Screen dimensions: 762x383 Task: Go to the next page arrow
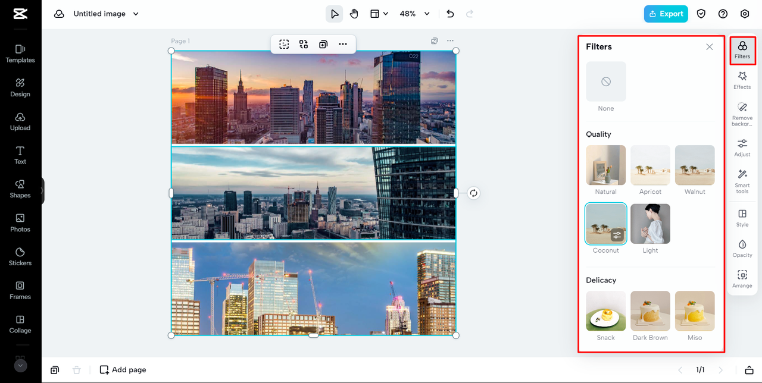(721, 370)
